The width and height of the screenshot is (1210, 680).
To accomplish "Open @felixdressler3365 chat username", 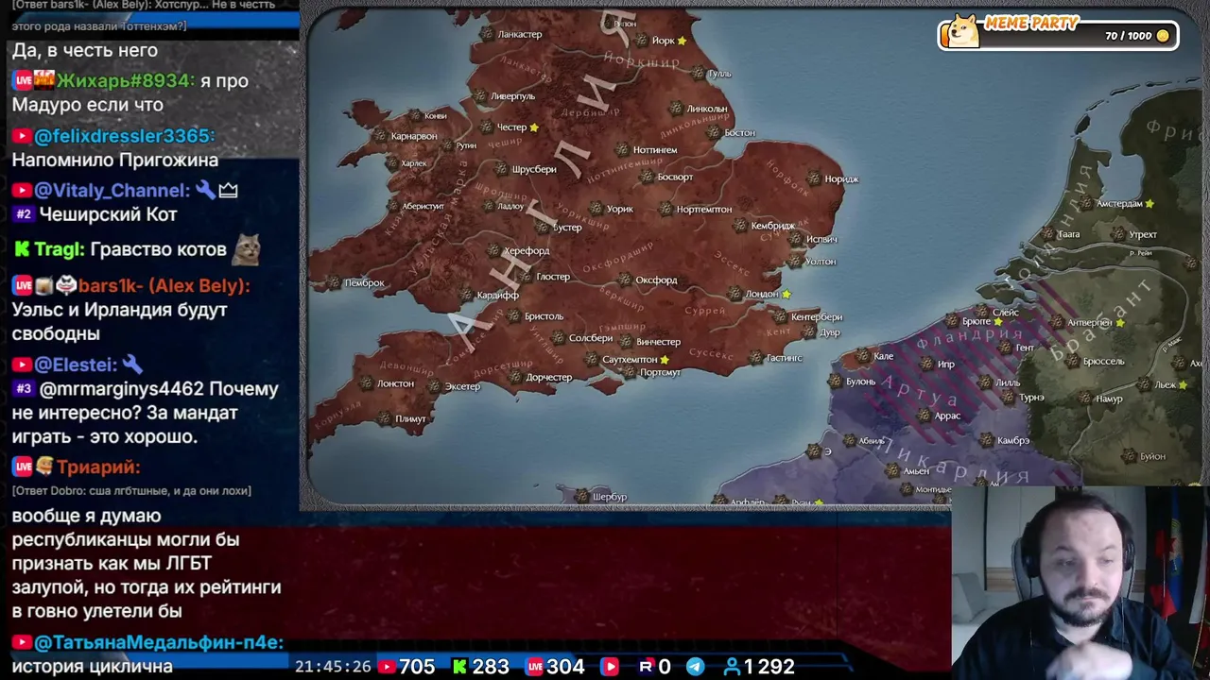I will pyautogui.click(x=124, y=137).
